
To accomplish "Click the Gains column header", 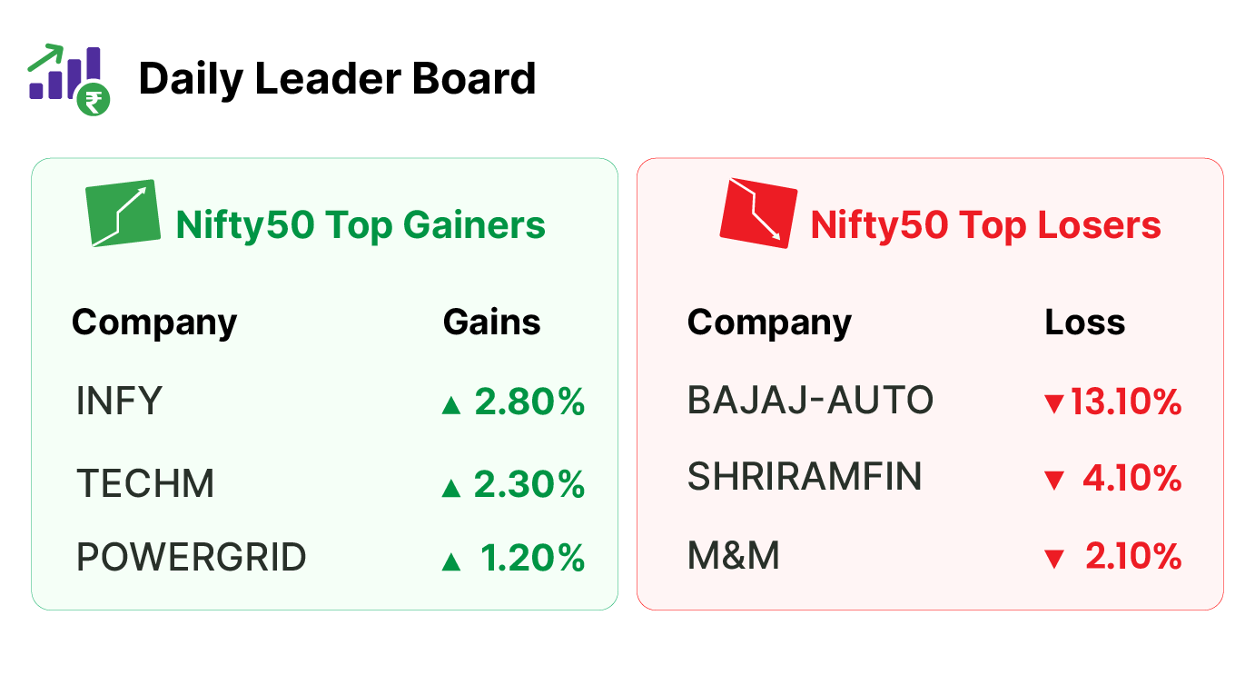I will pos(492,323).
